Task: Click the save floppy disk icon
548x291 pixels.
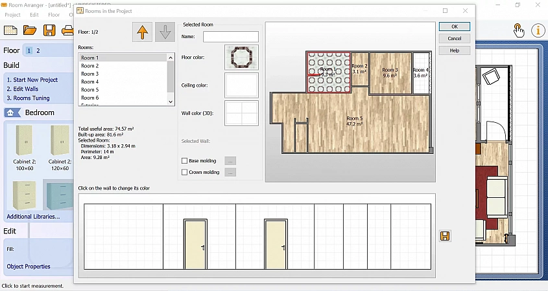Action: [x=49, y=30]
